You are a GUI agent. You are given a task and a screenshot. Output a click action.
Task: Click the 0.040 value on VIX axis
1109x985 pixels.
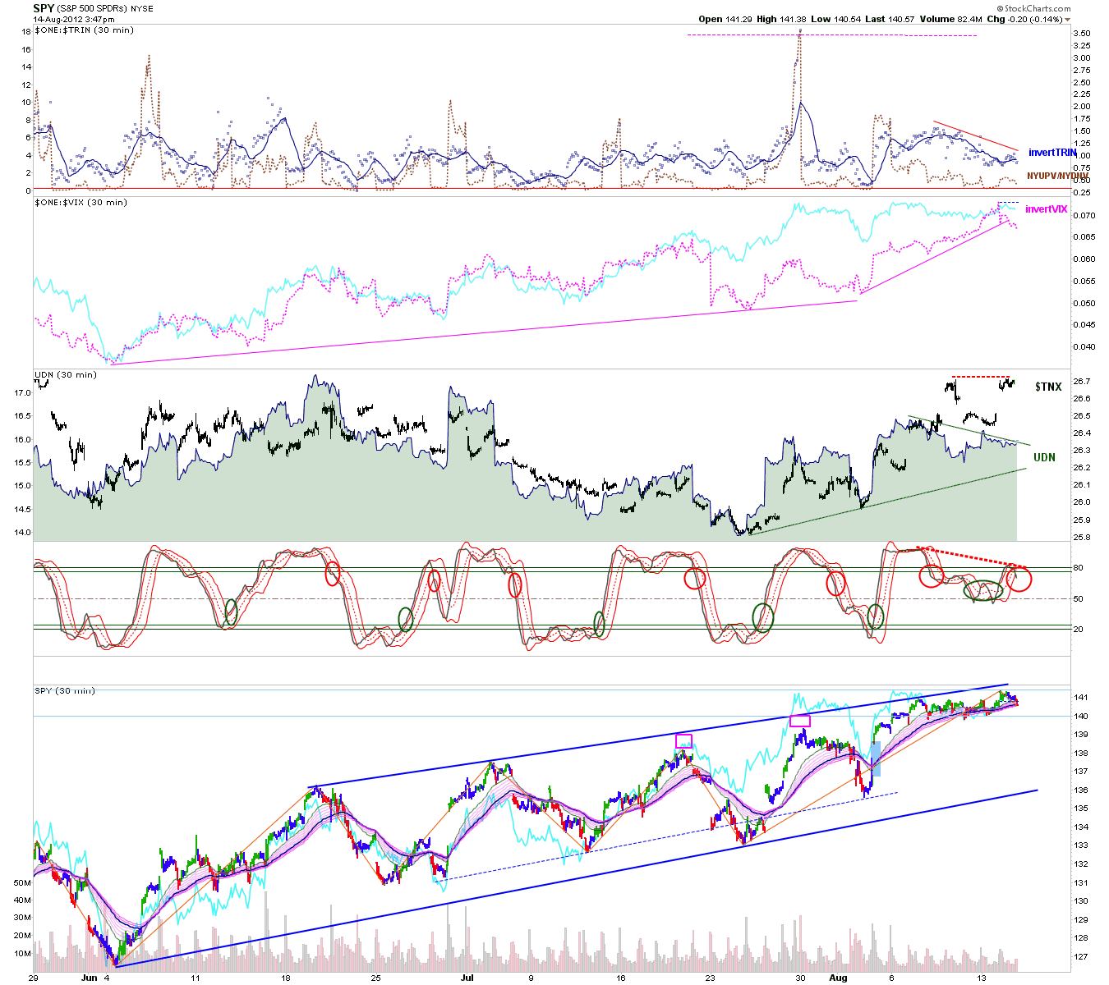1084,346
